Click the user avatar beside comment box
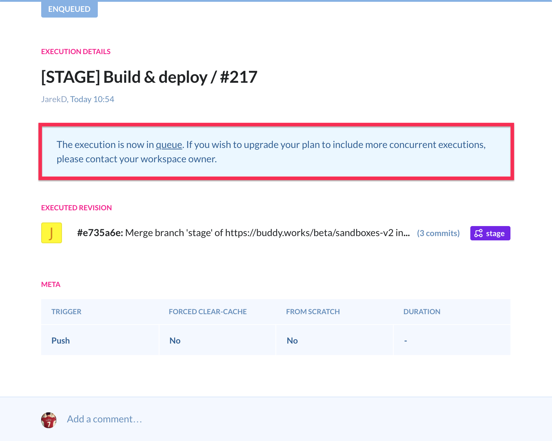Image resolution: width=552 pixels, height=441 pixels. click(49, 420)
